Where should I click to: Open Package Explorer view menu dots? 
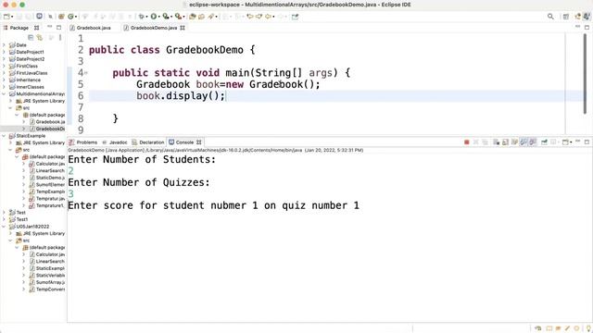click(x=60, y=37)
